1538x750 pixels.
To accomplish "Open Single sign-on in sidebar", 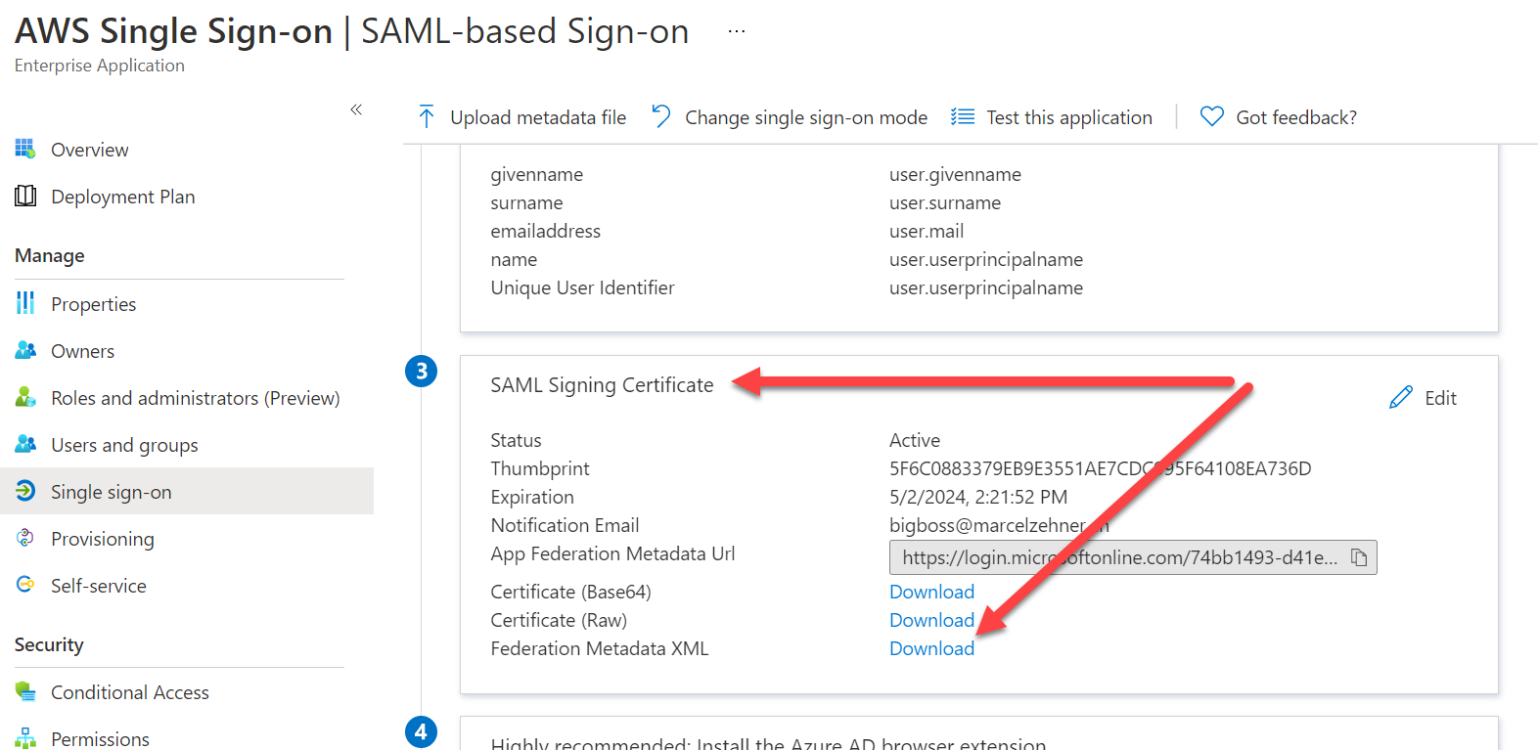I will pos(111,492).
